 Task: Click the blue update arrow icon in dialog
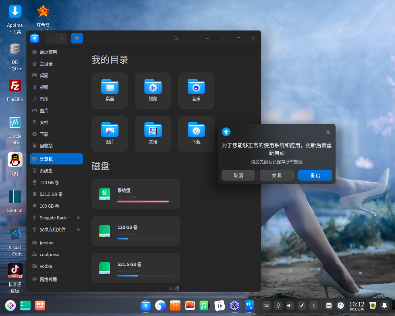click(226, 132)
